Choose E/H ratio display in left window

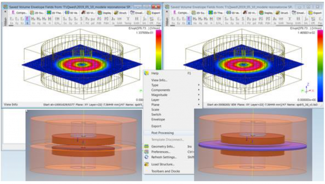point(57,21)
